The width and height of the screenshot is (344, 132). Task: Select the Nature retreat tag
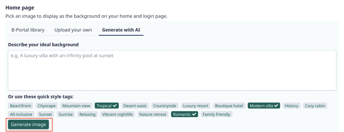coord(153,114)
